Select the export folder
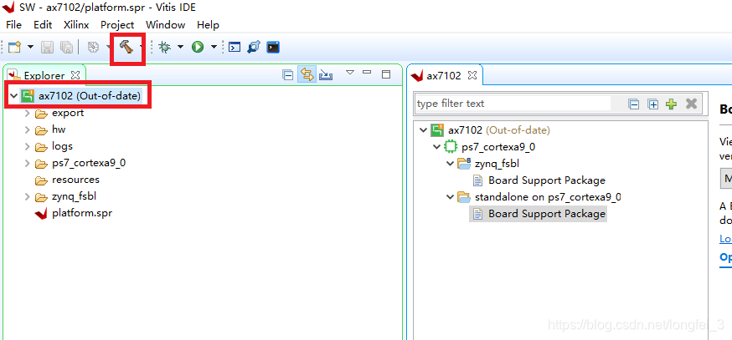 (68, 113)
